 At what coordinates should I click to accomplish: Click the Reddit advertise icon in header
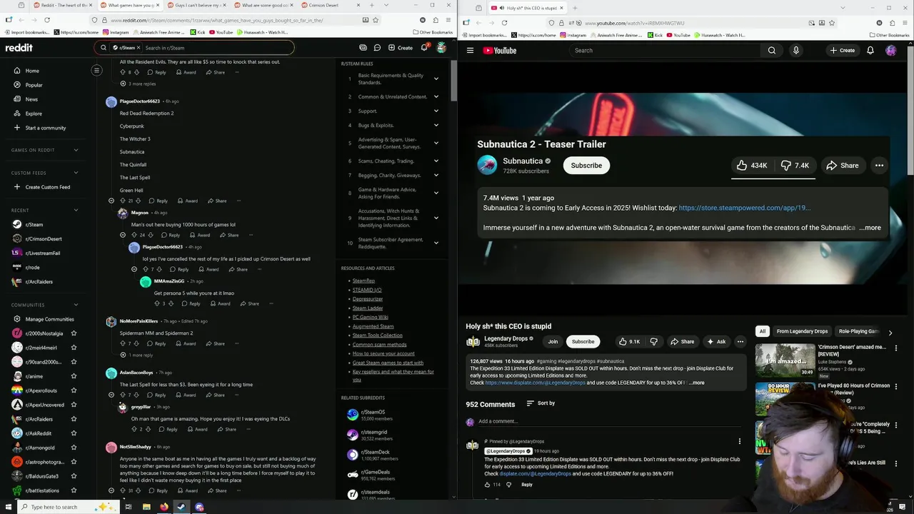pos(363,48)
